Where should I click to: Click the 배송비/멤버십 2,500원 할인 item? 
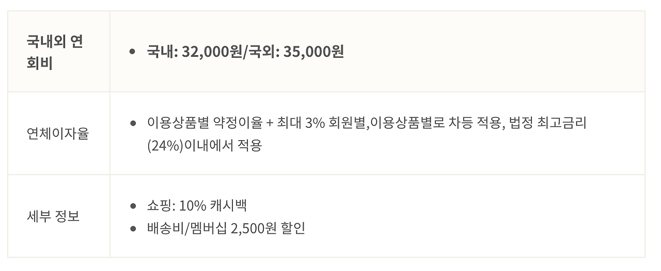226,228
